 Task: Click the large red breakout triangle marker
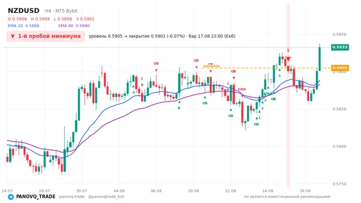[x=288, y=59]
